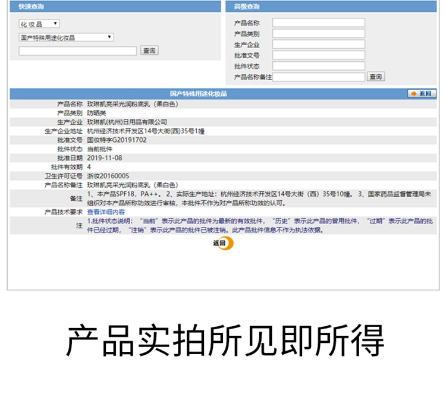Click the 返回 arrow button at top right
The height and width of the screenshot is (397, 446).
[x=422, y=94]
